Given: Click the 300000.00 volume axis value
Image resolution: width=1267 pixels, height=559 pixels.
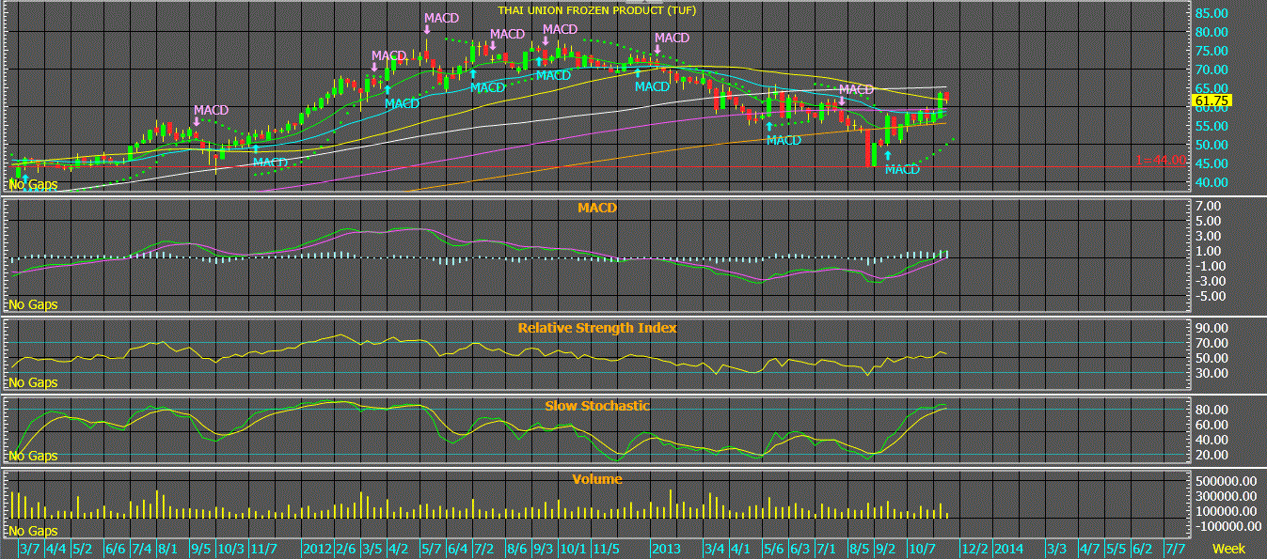Looking at the screenshot, I should tap(1227, 496).
